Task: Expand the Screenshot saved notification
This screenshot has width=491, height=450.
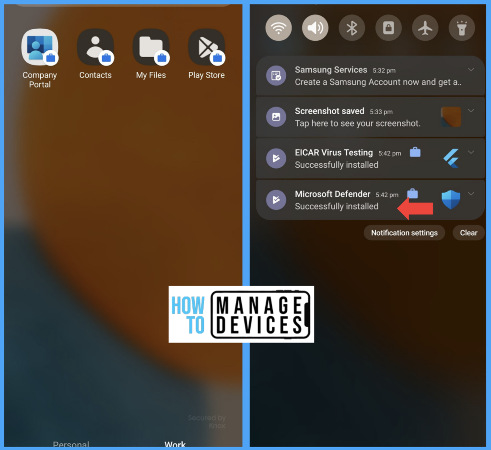Action: (x=471, y=111)
